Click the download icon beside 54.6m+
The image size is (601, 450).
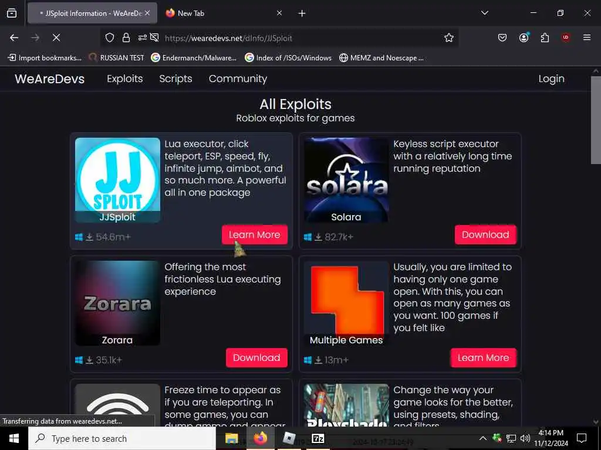click(x=89, y=237)
